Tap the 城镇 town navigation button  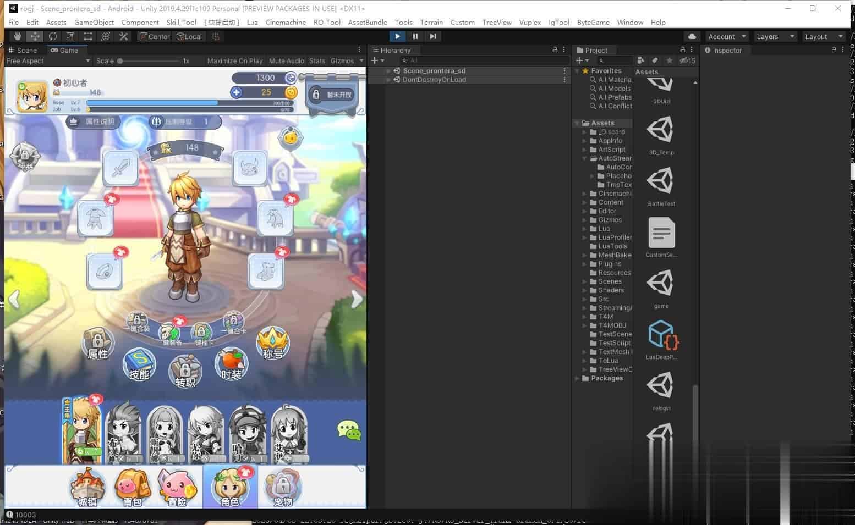87,488
